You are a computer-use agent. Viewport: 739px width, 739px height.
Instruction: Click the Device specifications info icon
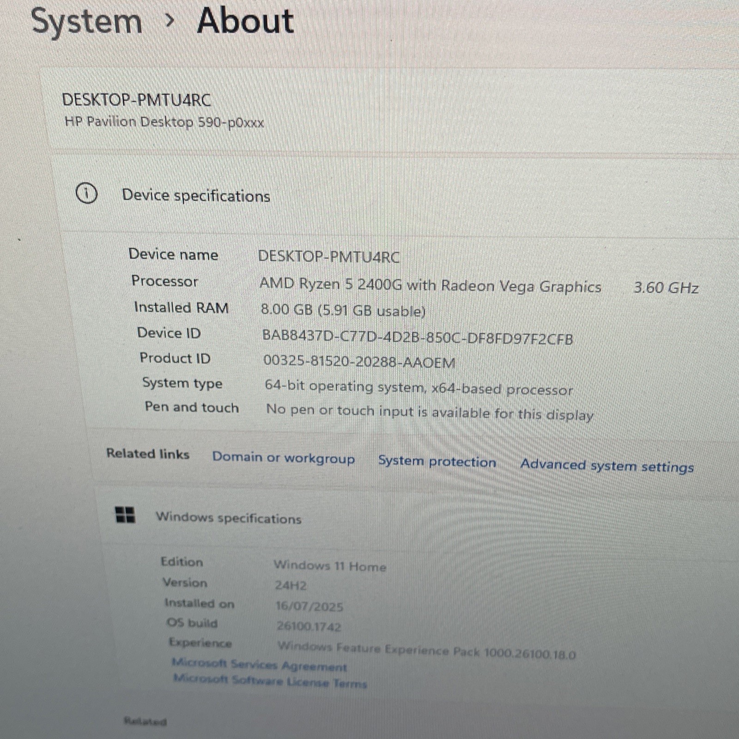coord(86,193)
